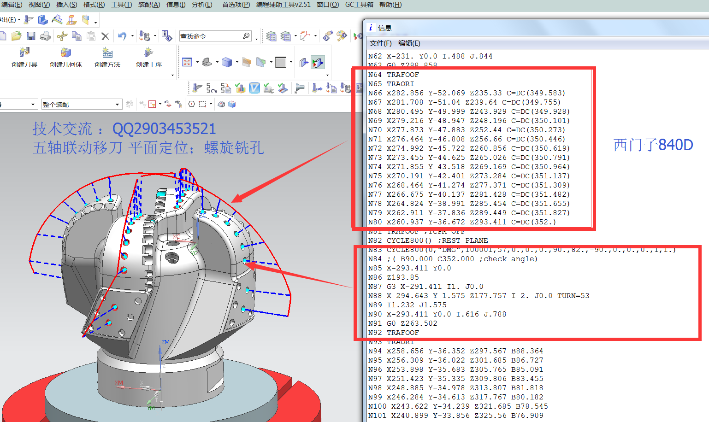Viewport: 709px width, 422px height.
Task: Toggle the highlighted clip section icon
Action: point(318,62)
